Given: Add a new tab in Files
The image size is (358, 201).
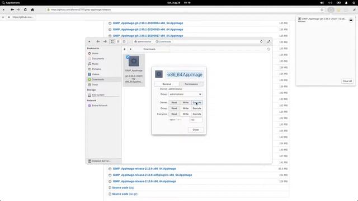Looking at the screenshot, I should pyautogui.click(x=124, y=49).
